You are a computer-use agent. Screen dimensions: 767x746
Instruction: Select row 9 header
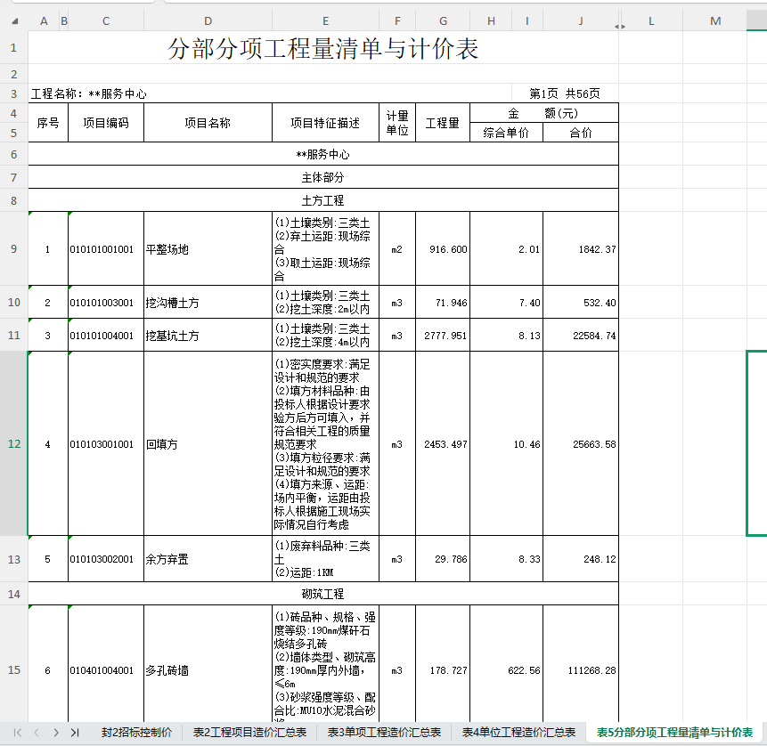(x=13, y=249)
